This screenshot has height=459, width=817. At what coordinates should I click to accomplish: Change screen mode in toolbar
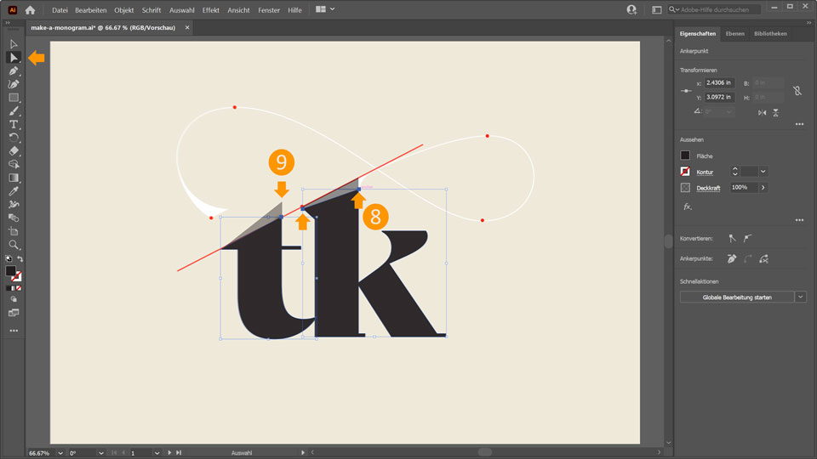coord(14,313)
